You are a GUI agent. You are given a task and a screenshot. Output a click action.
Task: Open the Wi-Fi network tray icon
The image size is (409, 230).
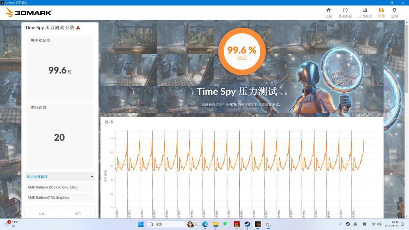coord(374,224)
